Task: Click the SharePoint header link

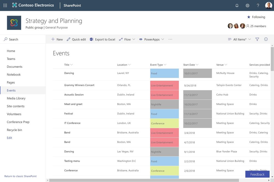Action: (72, 5)
